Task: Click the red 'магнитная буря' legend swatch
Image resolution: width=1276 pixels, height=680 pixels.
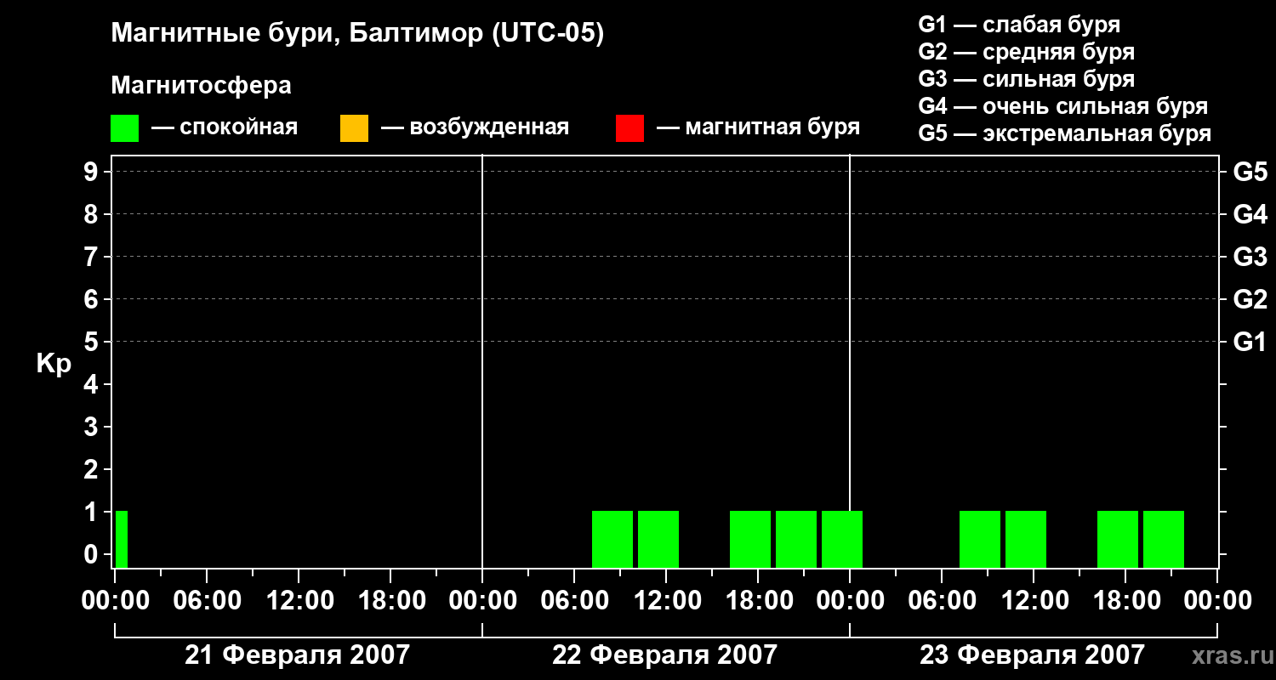Action: click(629, 128)
